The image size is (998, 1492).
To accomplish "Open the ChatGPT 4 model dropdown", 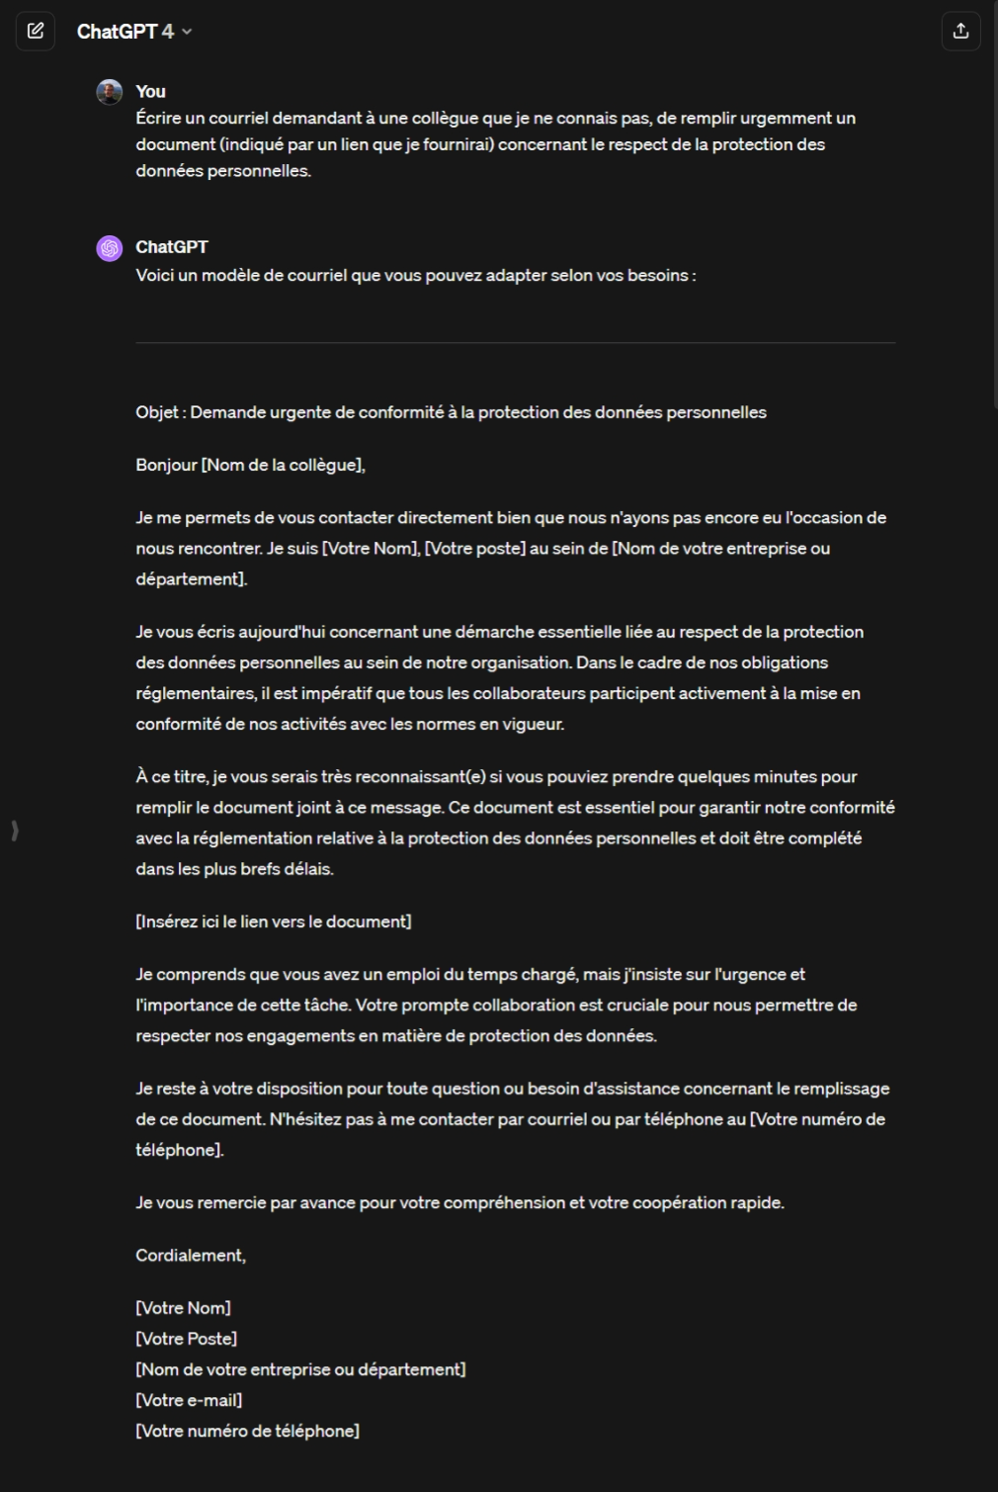I will 134,32.
